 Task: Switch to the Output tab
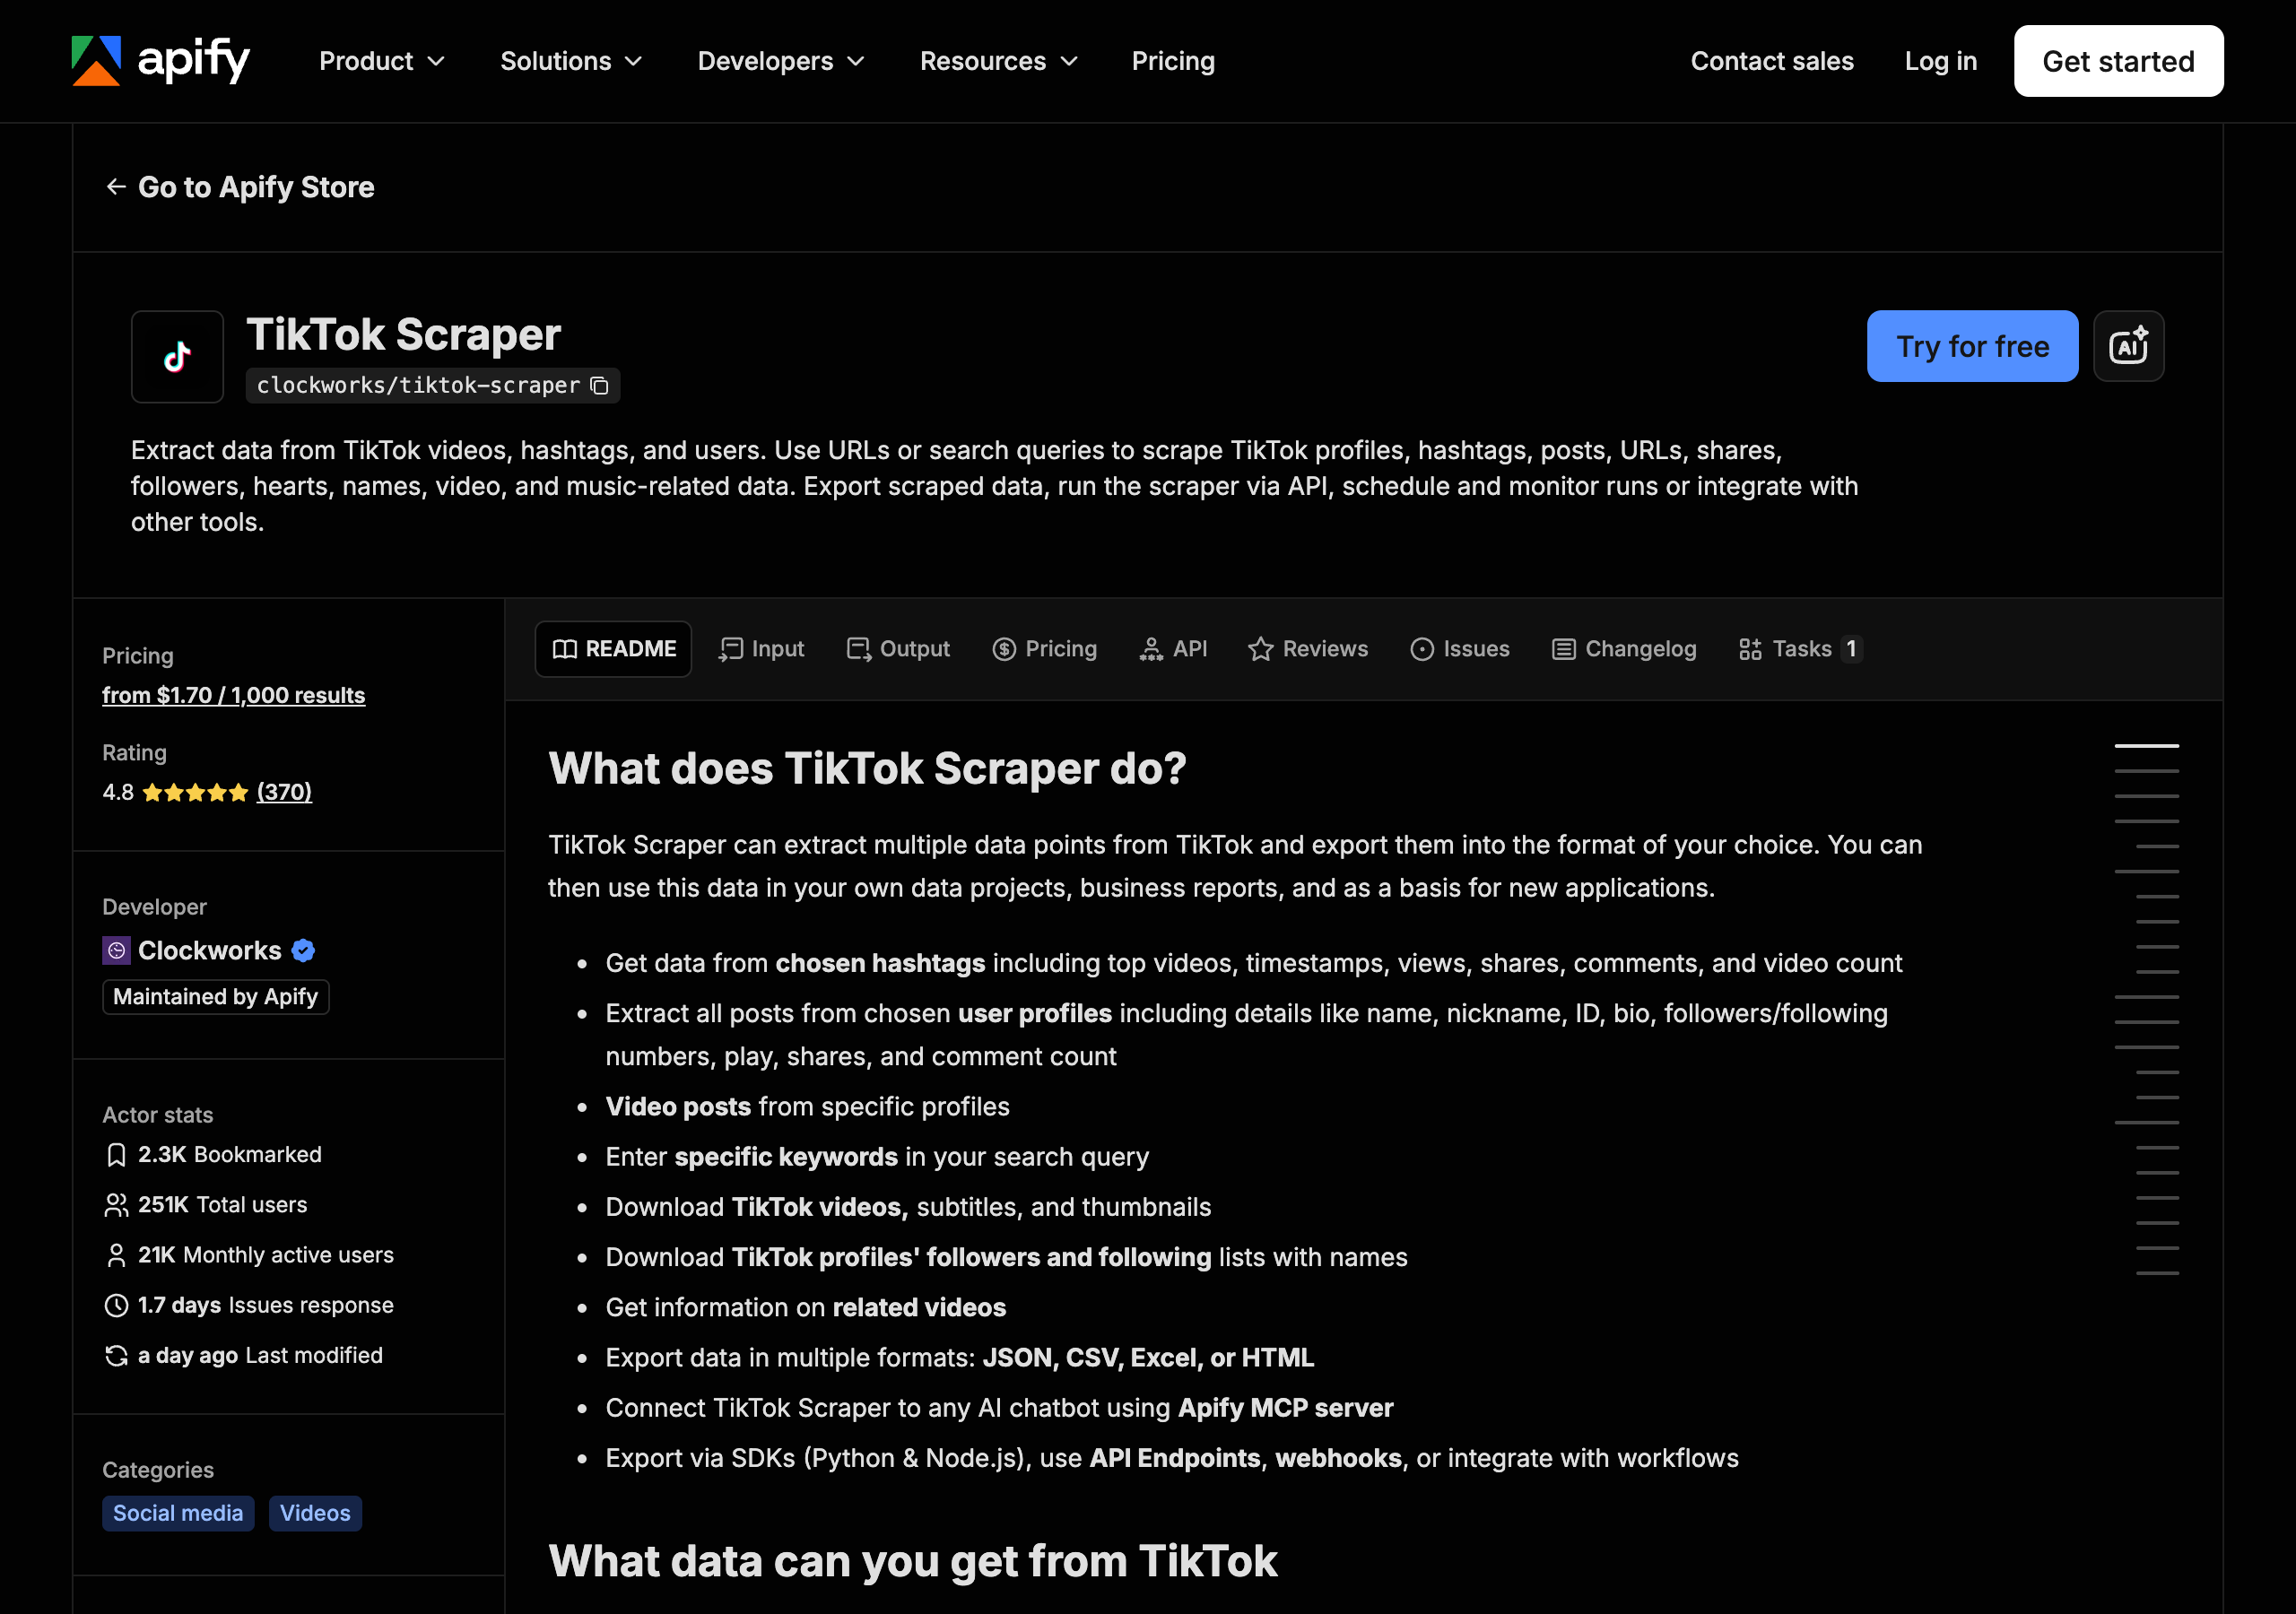click(898, 649)
